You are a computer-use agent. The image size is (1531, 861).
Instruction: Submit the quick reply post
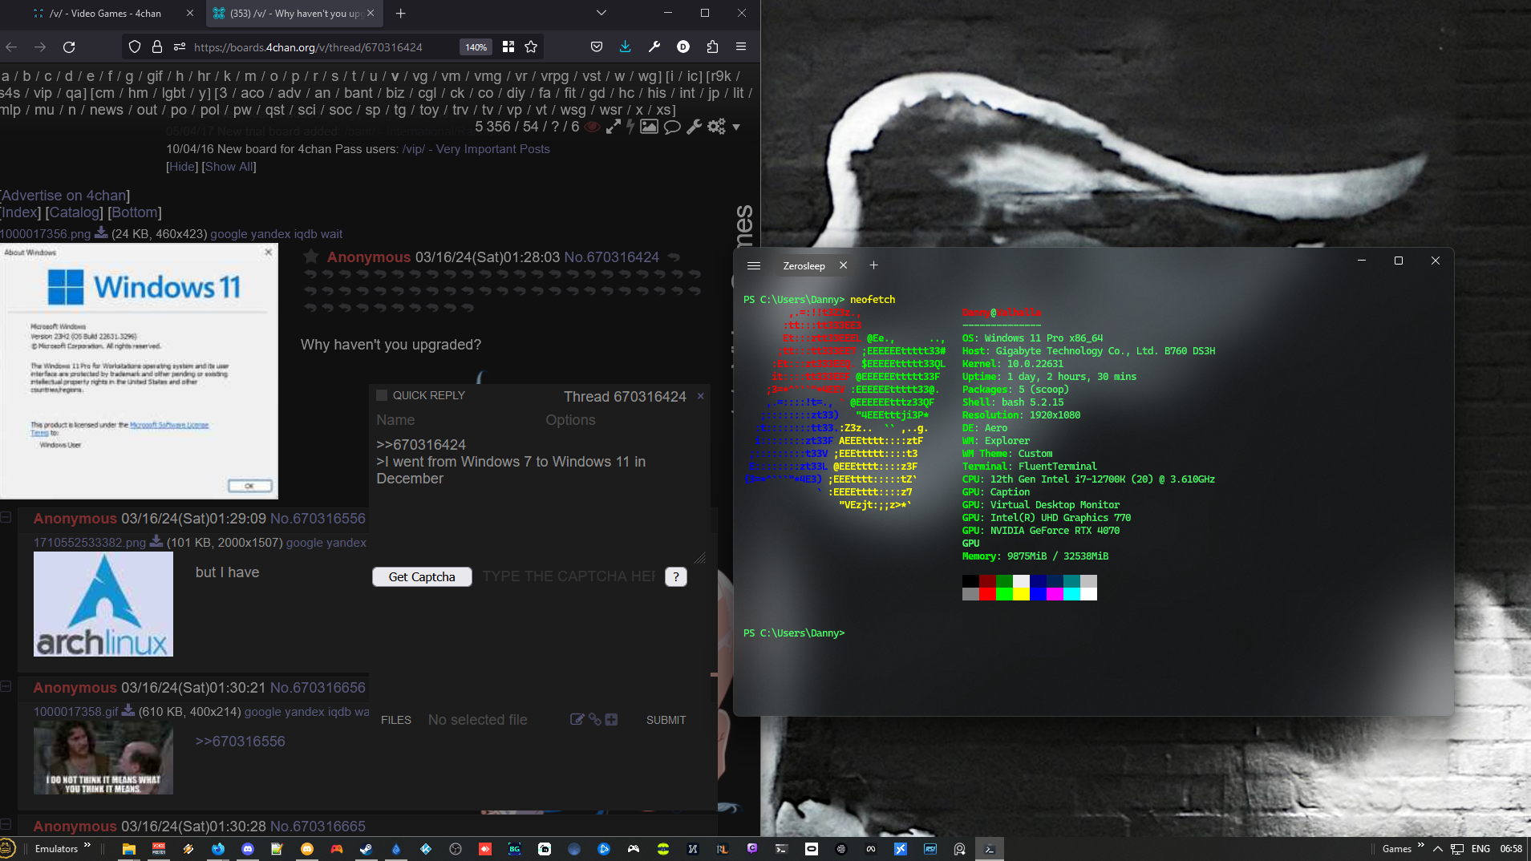pyautogui.click(x=666, y=720)
